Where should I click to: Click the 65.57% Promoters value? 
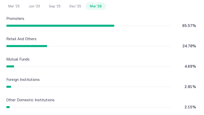coord(189,26)
